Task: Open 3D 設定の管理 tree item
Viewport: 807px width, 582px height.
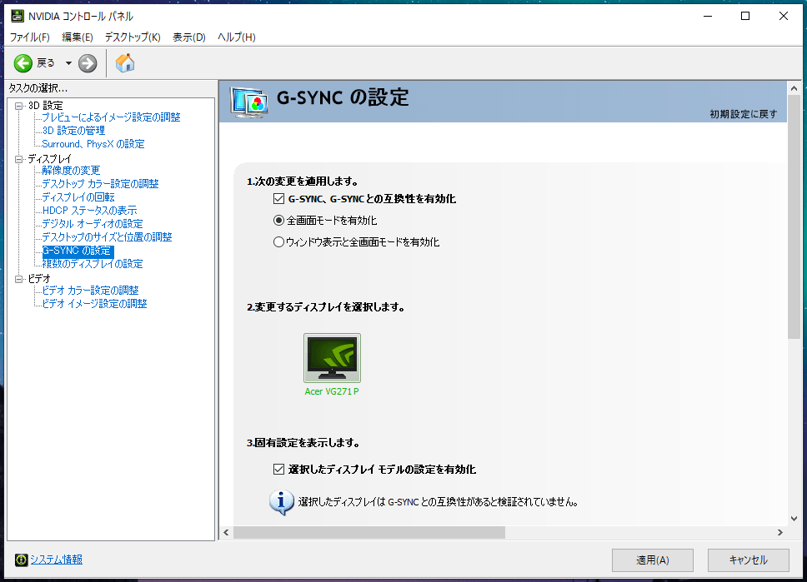Action: pos(73,131)
